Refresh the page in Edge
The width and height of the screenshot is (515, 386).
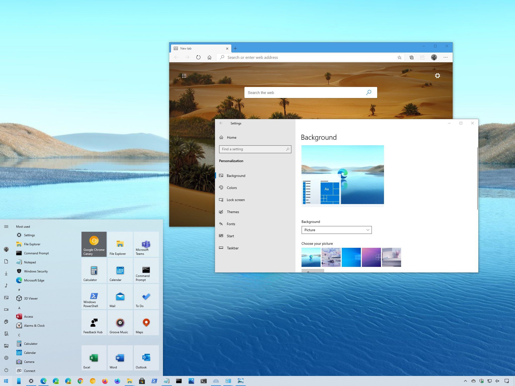tap(198, 57)
